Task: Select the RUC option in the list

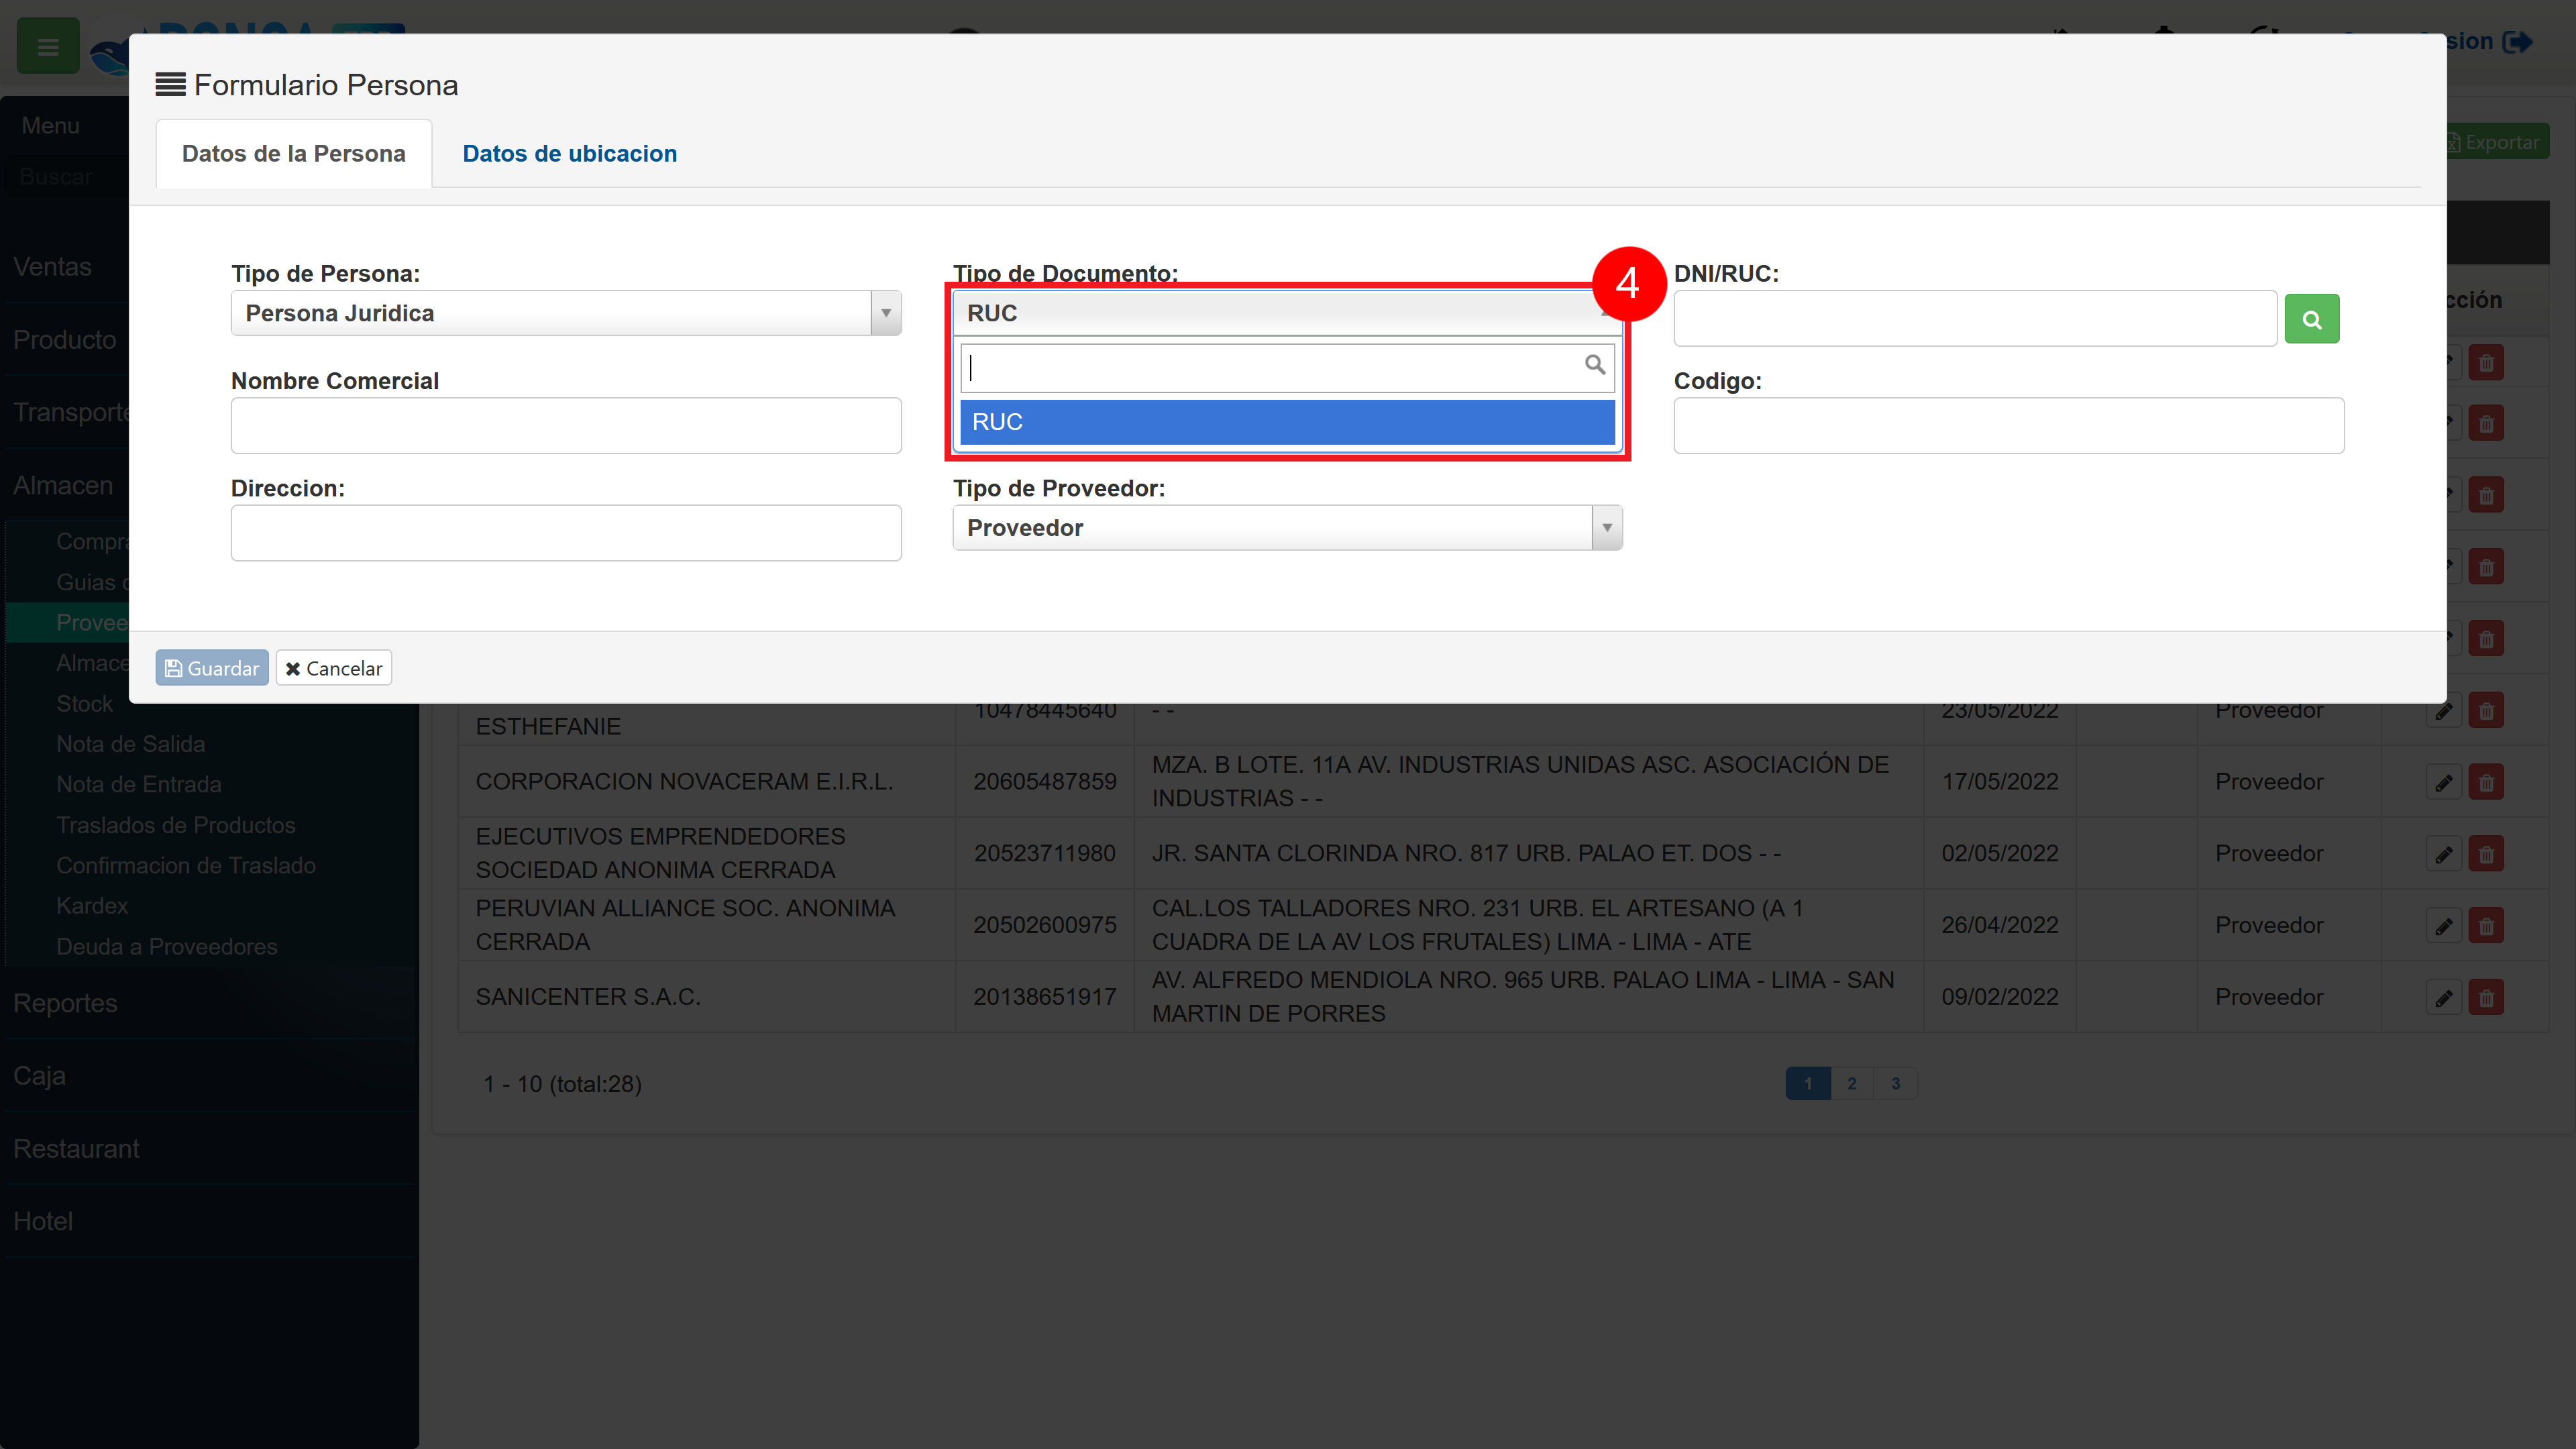Action: pos(1287,422)
